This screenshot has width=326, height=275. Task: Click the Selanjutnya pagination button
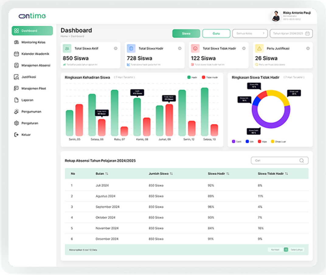tap(297, 250)
